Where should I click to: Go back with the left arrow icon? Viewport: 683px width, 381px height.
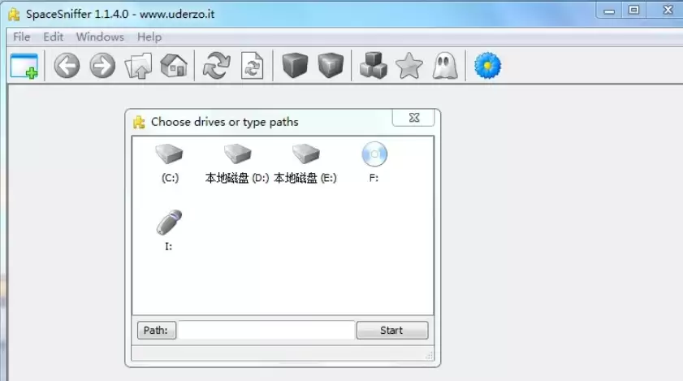tap(67, 66)
